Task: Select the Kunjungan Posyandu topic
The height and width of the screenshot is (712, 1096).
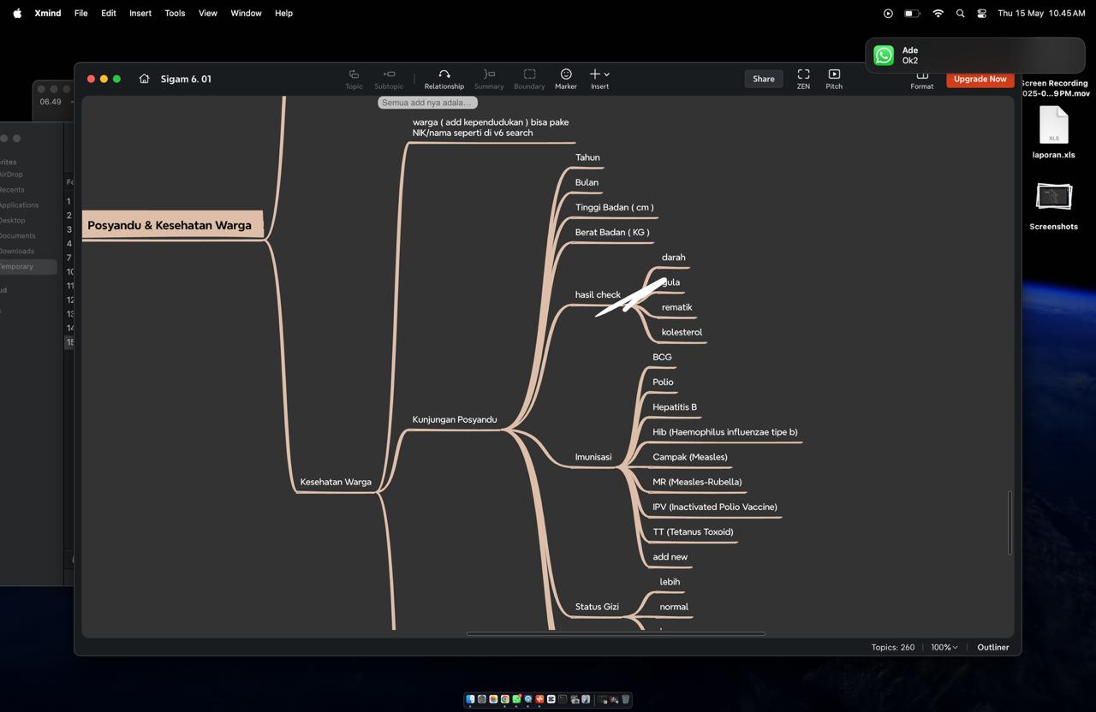Action: 455,419
